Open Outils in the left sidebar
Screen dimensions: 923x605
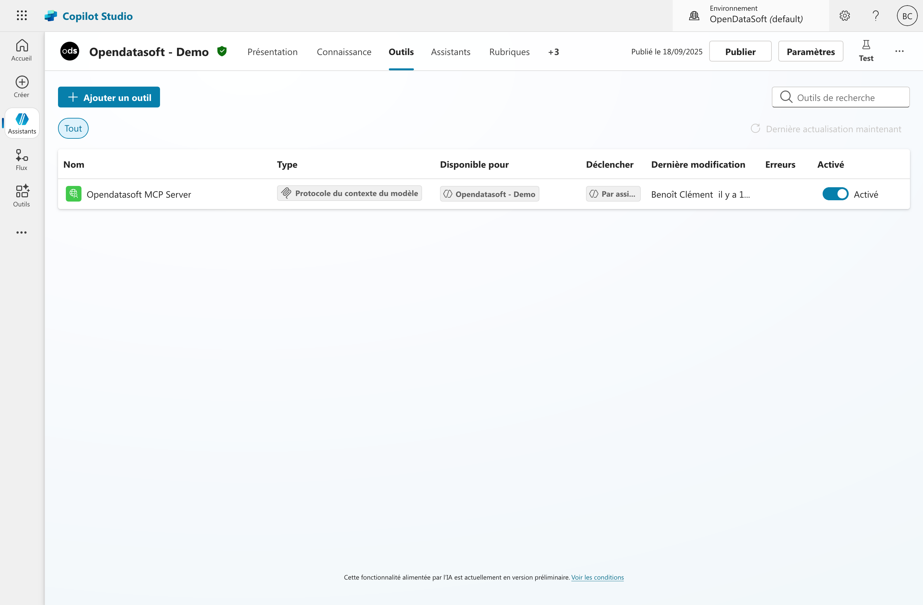tap(22, 196)
